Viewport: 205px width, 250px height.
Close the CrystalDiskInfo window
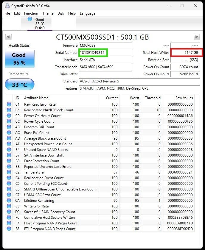196,6
